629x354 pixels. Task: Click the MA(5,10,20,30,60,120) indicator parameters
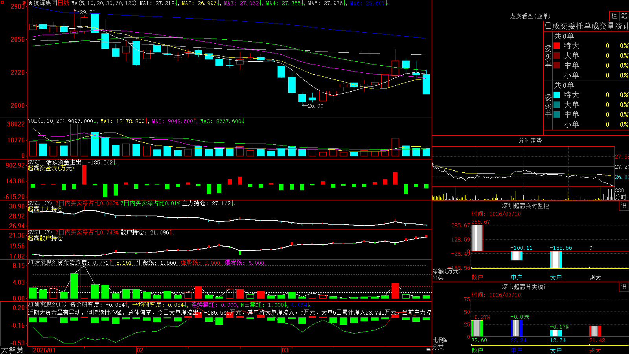[104, 3]
